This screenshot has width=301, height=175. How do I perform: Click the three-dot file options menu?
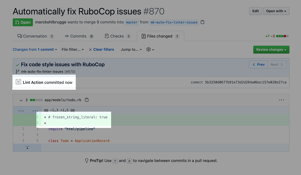coord(281,100)
